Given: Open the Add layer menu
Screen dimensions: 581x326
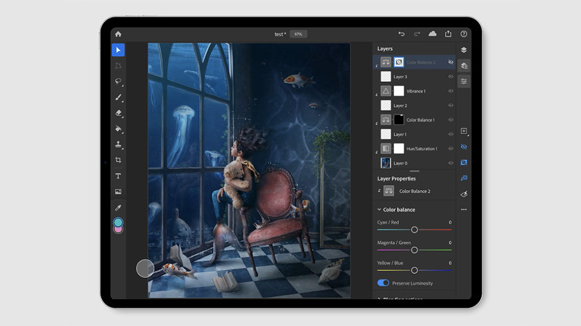Looking at the screenshot, I should [465, 131].
